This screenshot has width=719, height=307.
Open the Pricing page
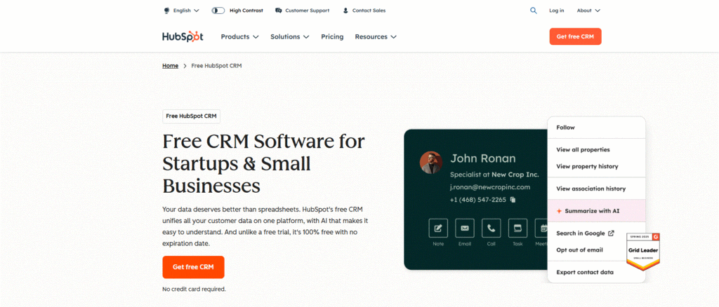click(332, 36)
